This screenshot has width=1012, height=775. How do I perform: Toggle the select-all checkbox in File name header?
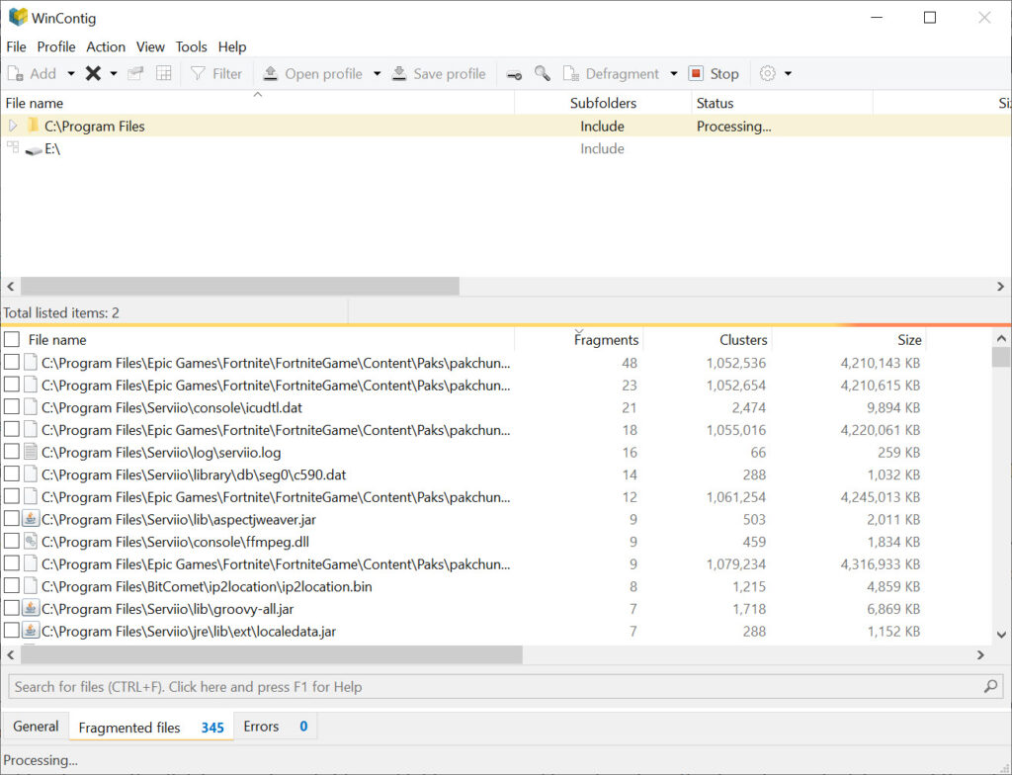[x=12, y=340]
